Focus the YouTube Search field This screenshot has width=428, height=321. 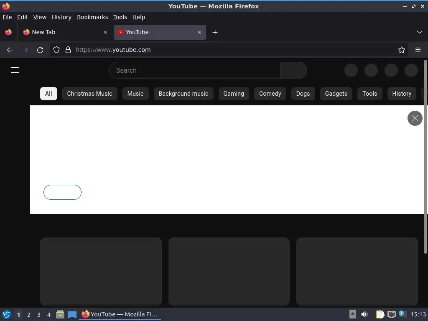pyautogui.click(x=195, y=70)
